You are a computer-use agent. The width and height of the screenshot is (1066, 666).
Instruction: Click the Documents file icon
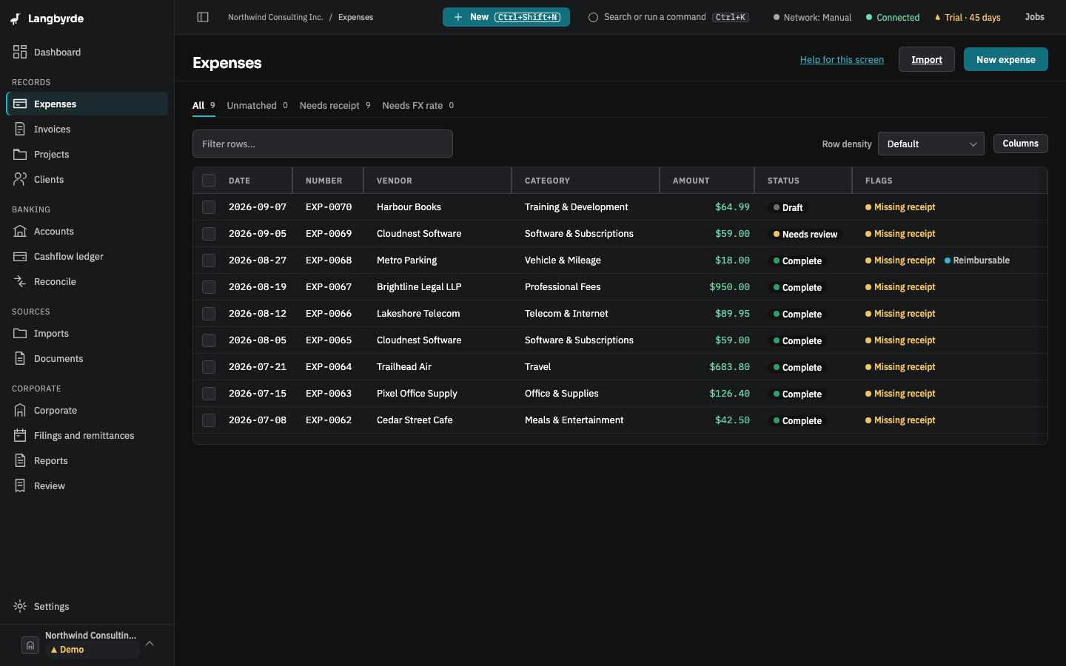coord(20,358)
